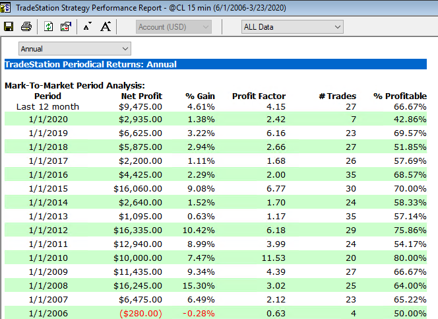Click the 54.17% profitable value
This screenshot has height=319, width=438.
tap(410, 244)
